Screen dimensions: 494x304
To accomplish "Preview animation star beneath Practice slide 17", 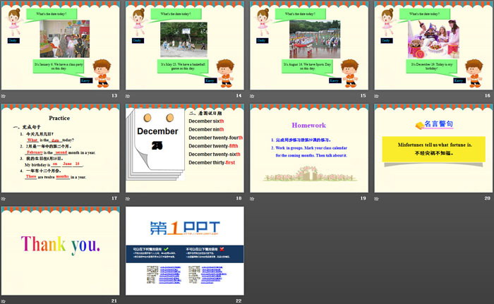I will tap(4, 199).
